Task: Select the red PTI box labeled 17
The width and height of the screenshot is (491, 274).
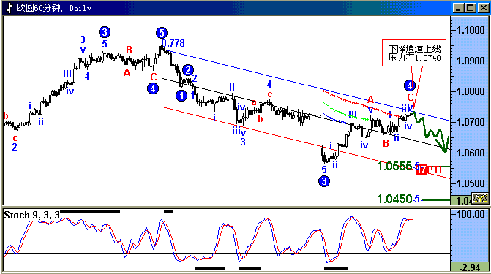Action: (x=421, y=170)
